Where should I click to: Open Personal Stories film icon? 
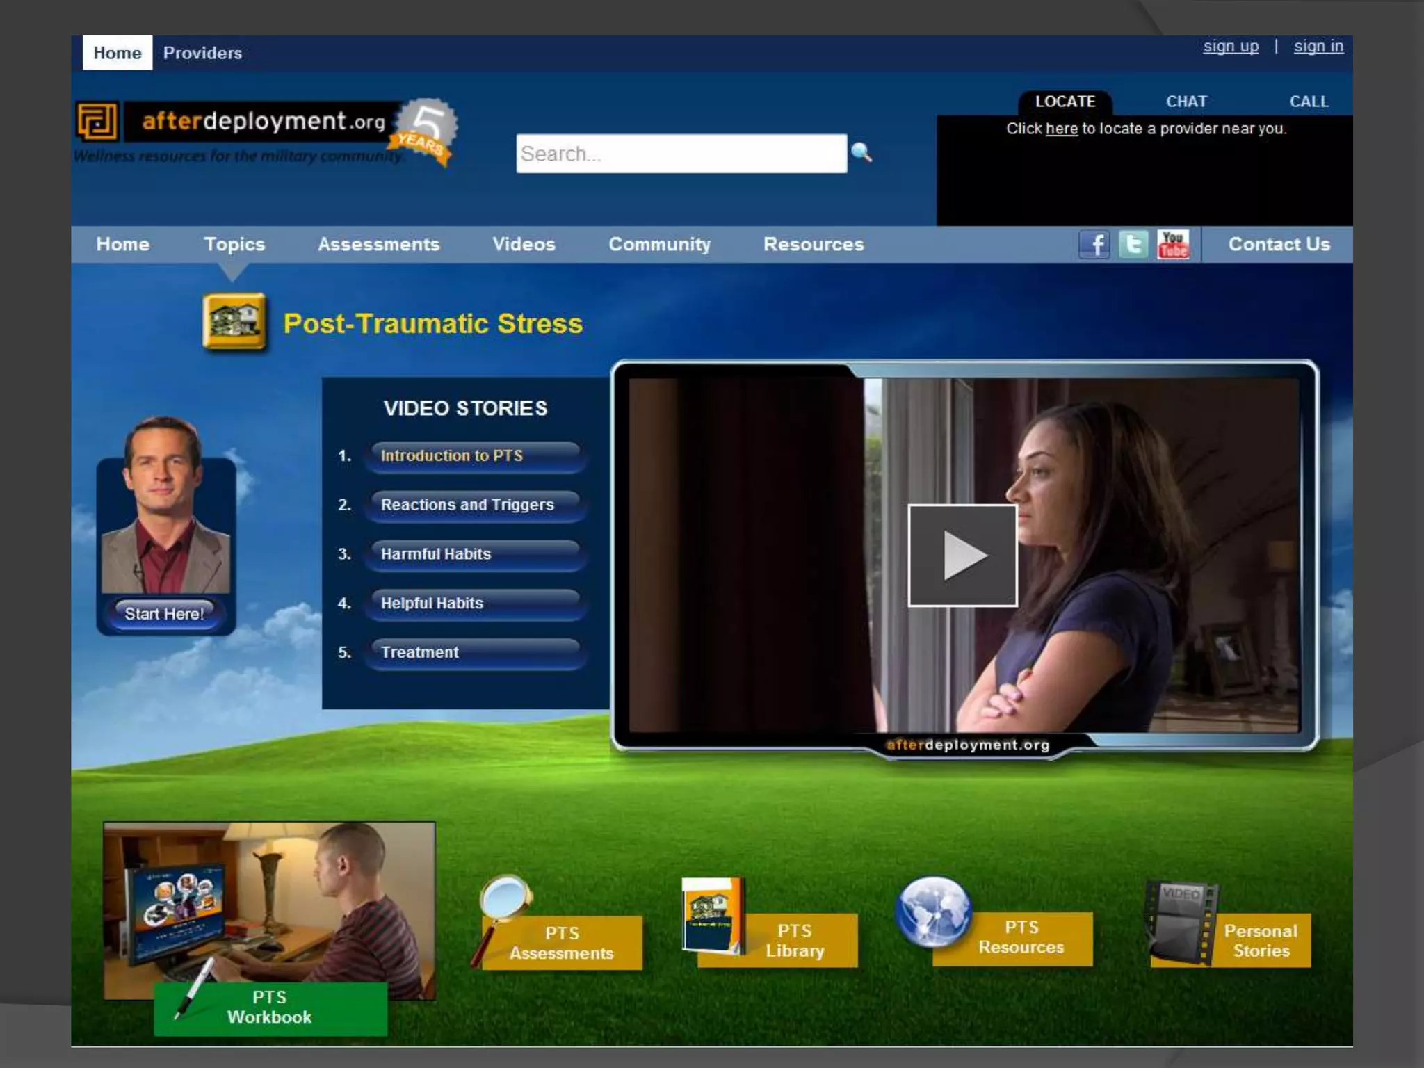(x=1181, y=921)
